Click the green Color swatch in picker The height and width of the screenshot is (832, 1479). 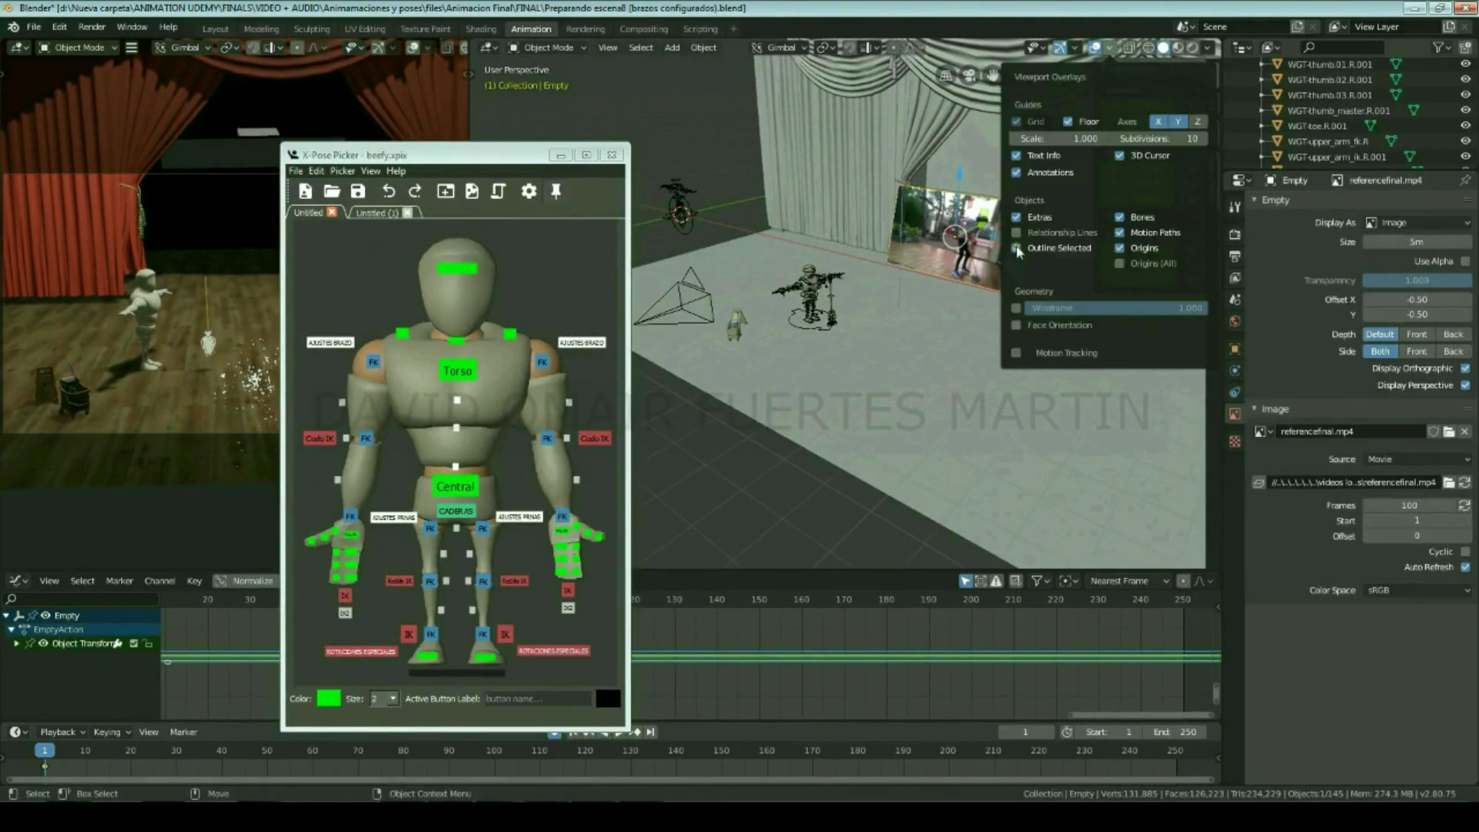click(x=328, y=699)
